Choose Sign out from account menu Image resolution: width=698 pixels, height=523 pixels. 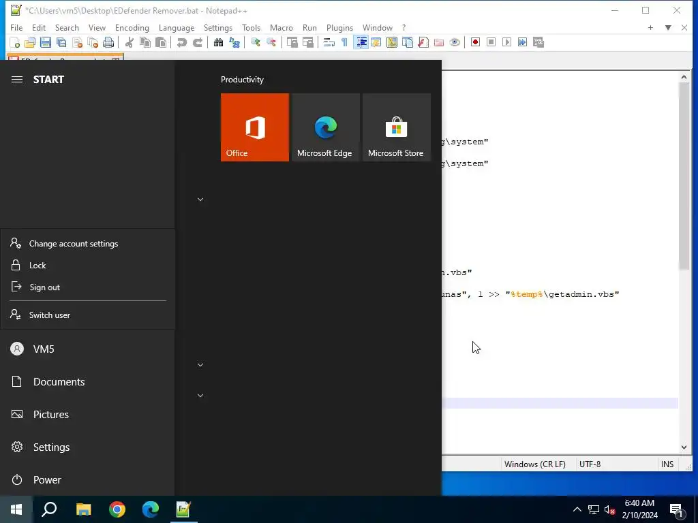88,287
